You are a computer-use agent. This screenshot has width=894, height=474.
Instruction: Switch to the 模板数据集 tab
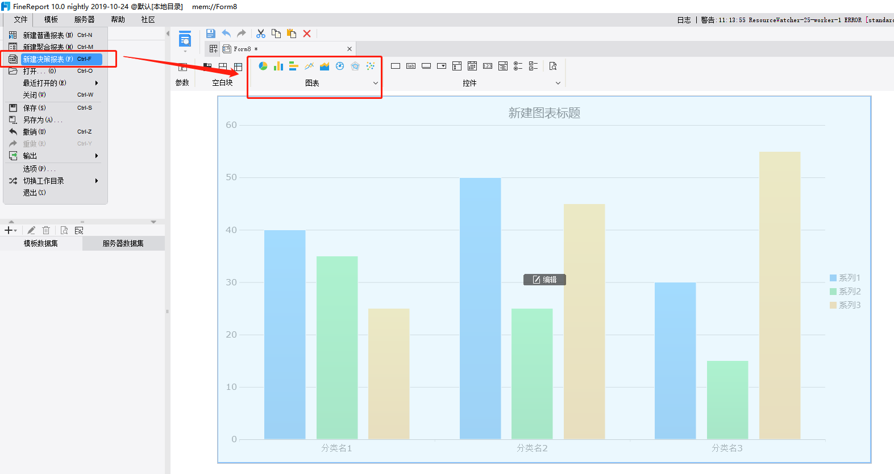(41, 243)
